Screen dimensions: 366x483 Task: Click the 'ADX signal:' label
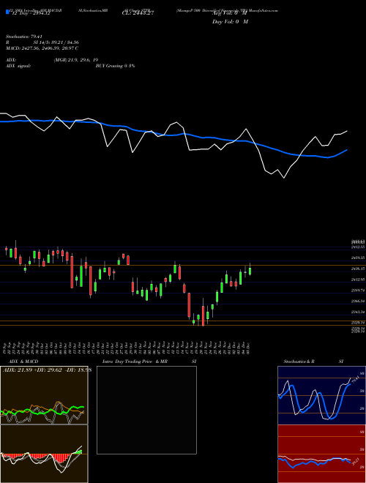click(18, 66)
